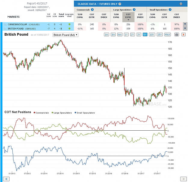Click British Pound row chart icon
The image size is (188, 182).
[x=5, y=29]
